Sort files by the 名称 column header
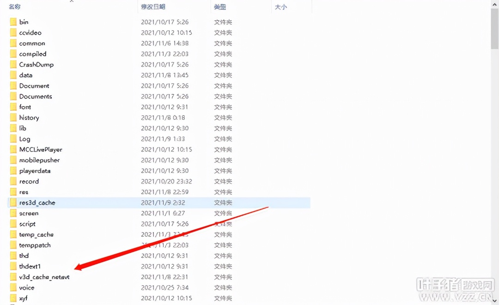Screen dimensions: 499x305 pyautogui.click(x=13, y=6)
